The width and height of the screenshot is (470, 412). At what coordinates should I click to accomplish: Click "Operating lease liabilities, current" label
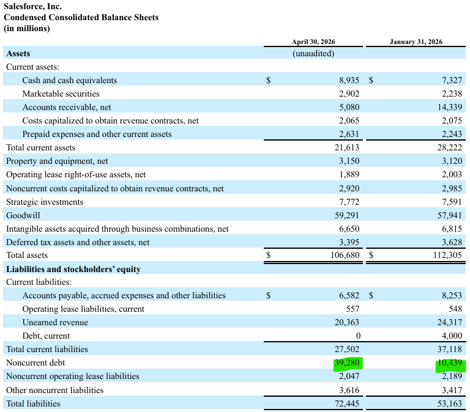(x=83, y=309)
